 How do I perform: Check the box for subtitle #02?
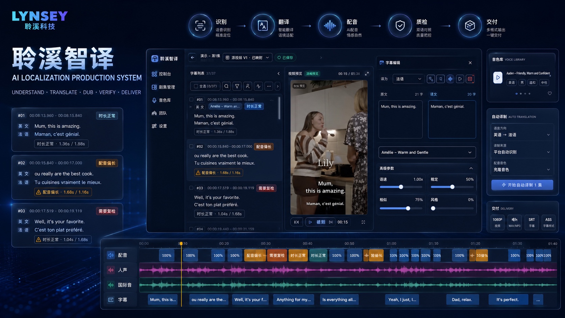tap(191, 146)
